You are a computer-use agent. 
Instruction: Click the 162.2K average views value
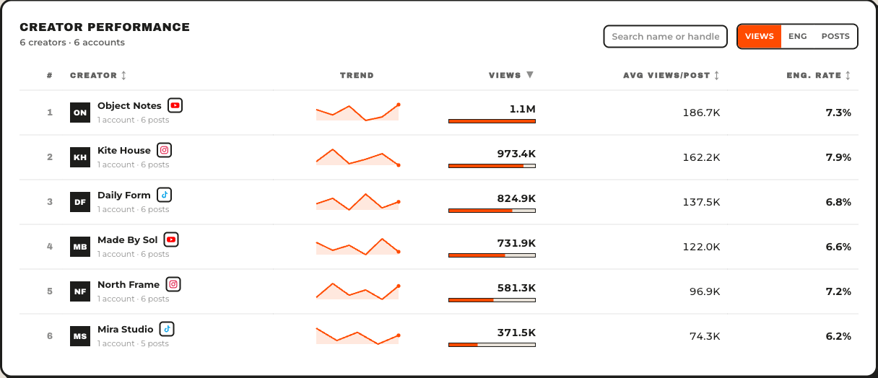click(701, 157)
